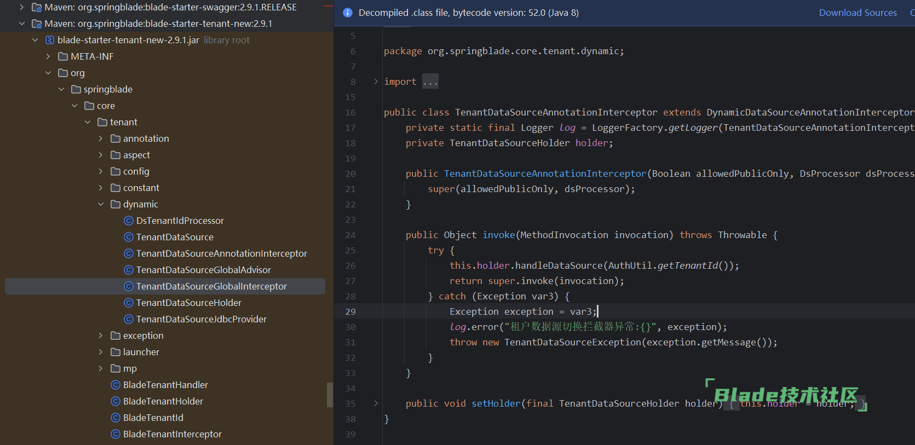Expand the constant package

click(x=101, y=188)
